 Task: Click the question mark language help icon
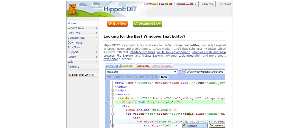coord(195,4)
